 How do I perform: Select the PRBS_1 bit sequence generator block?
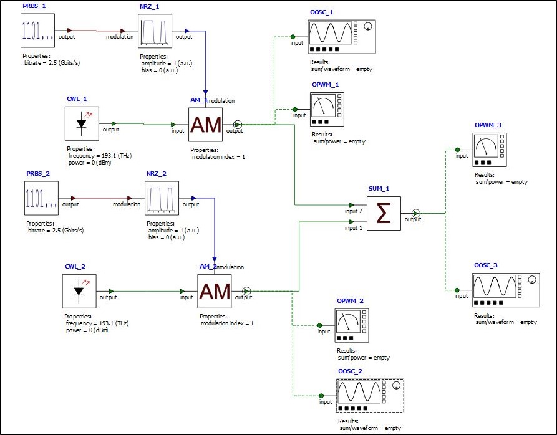(x=37, y=30)
